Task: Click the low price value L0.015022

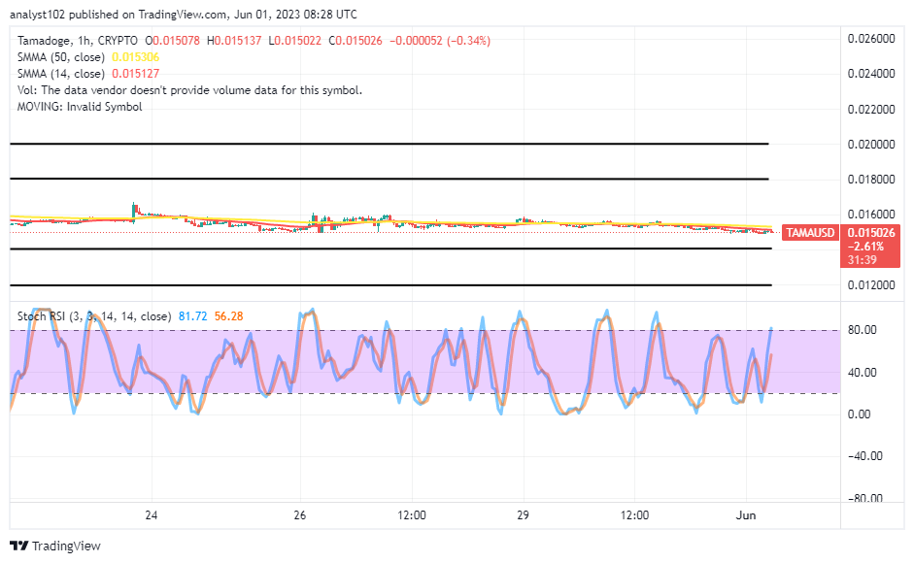Action: (294, 41)
